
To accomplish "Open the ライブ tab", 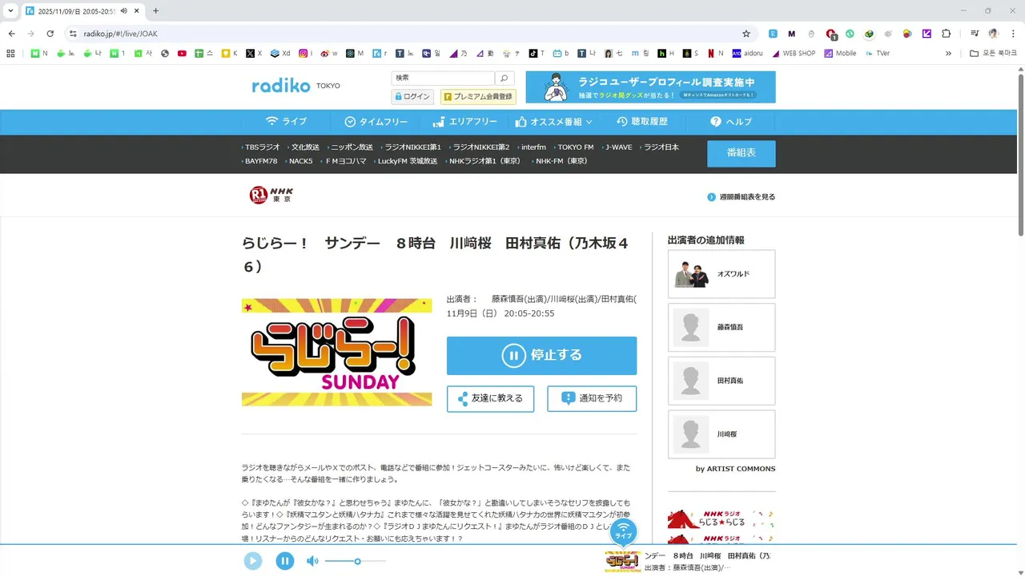I will (286, 122).
